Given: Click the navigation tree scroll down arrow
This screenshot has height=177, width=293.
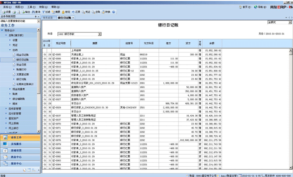Looking at the screenshot, I should click(39, 131).
